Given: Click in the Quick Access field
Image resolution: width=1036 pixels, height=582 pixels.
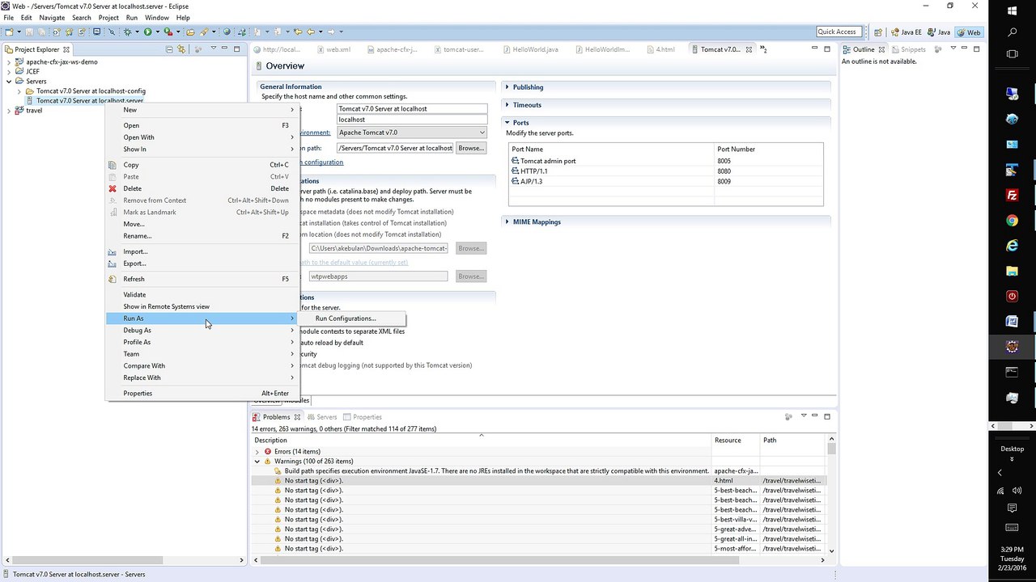Looking at the screenshot, I should point(837,32).
